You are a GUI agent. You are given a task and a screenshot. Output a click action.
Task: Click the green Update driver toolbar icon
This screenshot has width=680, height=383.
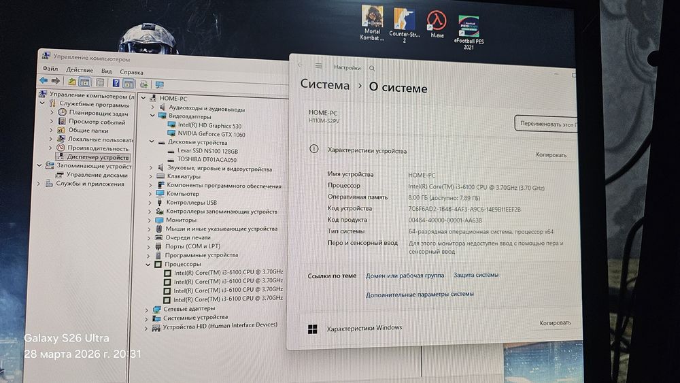(x=144, y=84)
